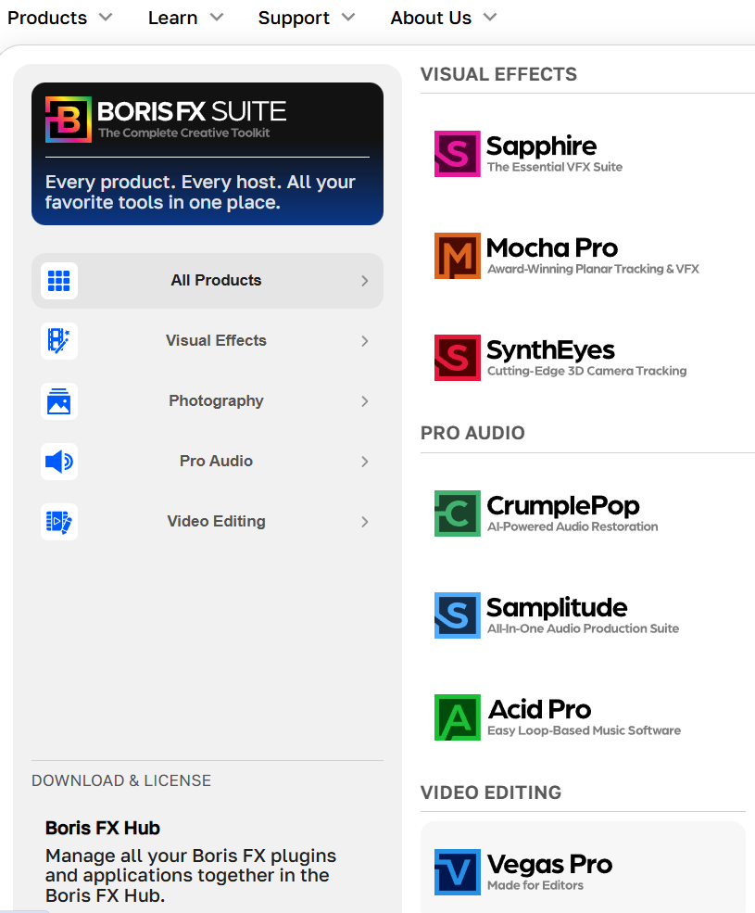Click the pink Sapphire S logo
The height and width of the screenshot is (913, 755).
pyautogui.click(x=458, y=154)
